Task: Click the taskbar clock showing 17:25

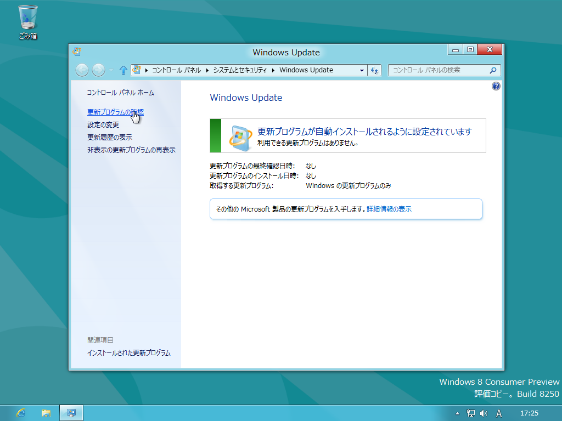Action: 530,413
